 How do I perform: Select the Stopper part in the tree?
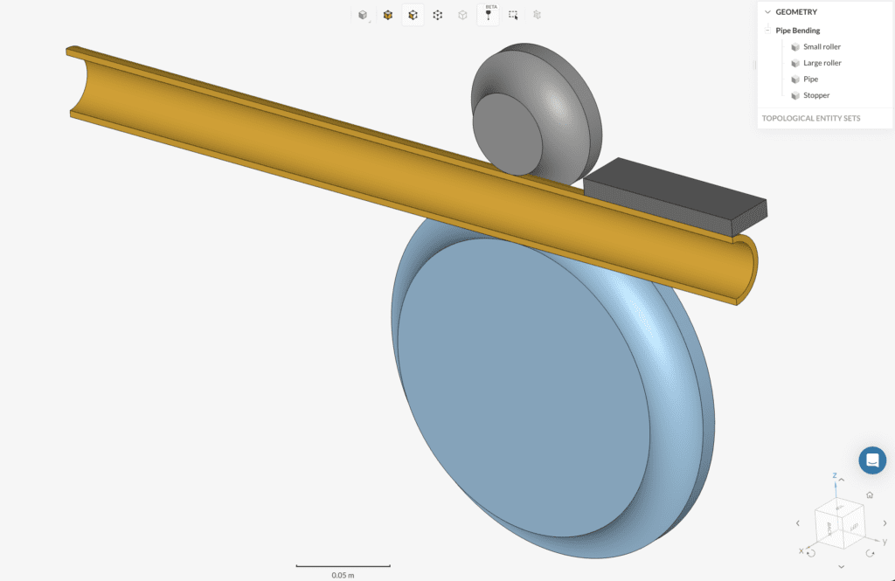pos(815,94)
